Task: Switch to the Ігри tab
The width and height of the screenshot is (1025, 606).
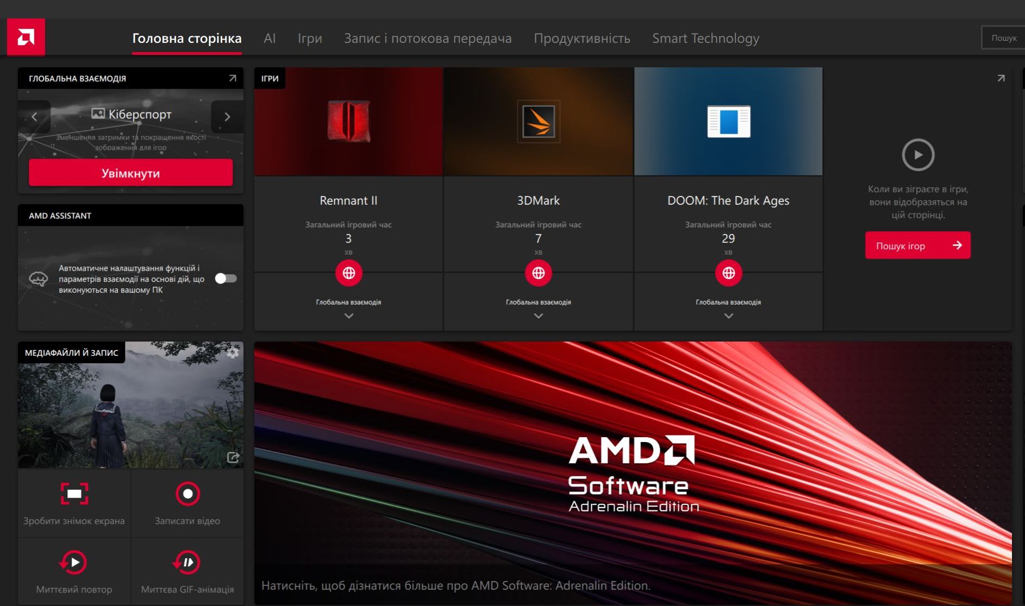Action: 310,38
